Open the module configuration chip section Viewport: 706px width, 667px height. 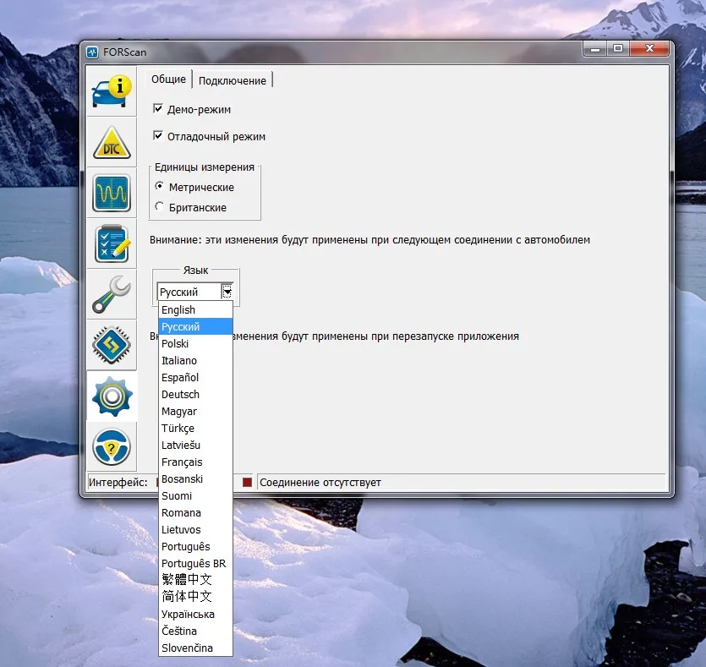[112, 345]
